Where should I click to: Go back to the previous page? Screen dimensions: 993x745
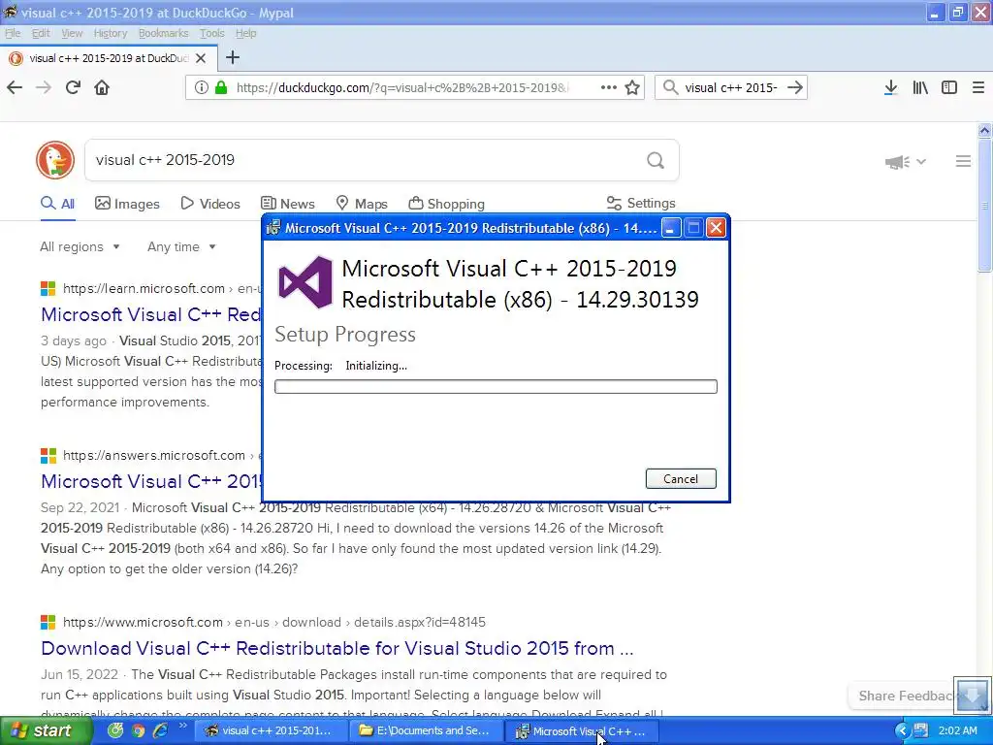tap(15, 87)
